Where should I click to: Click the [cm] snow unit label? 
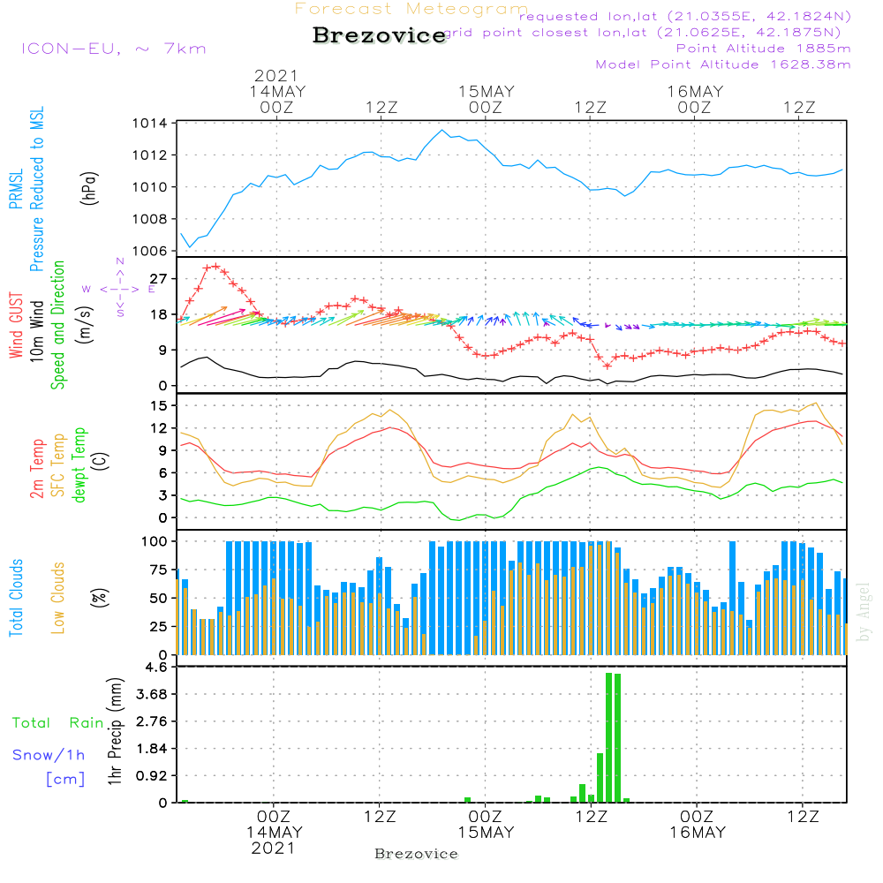(65, 780)
